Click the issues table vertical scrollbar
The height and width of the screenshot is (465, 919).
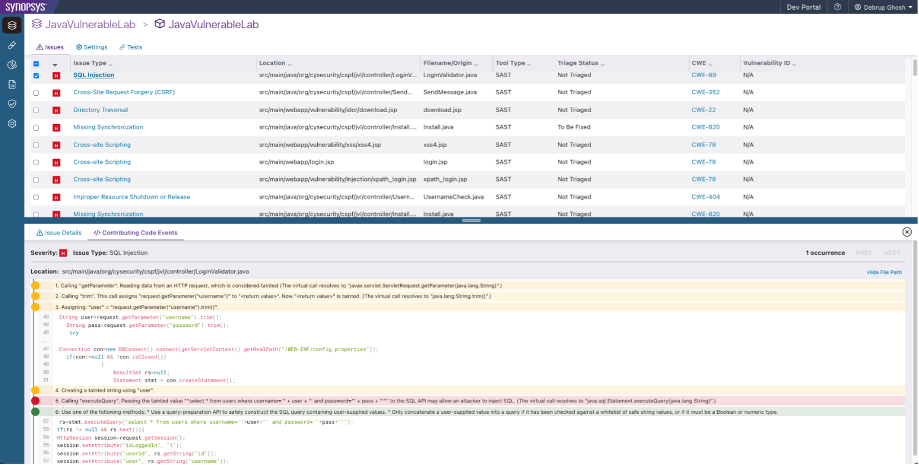pyautogui.click(x=914, y=68)
